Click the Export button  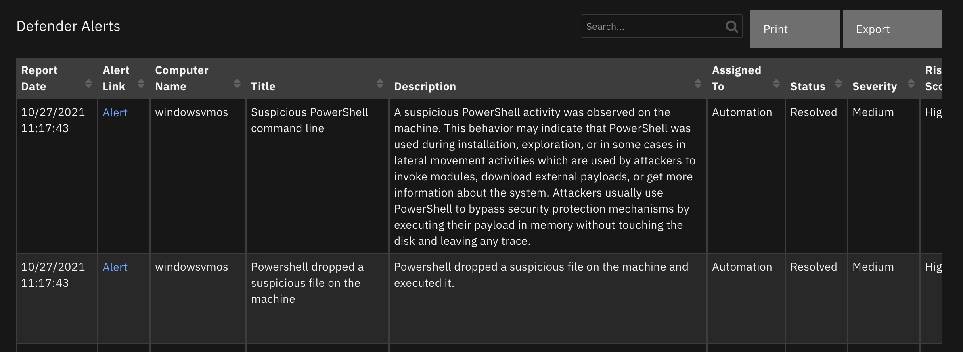pyautogui.click(x=892, y=29)
